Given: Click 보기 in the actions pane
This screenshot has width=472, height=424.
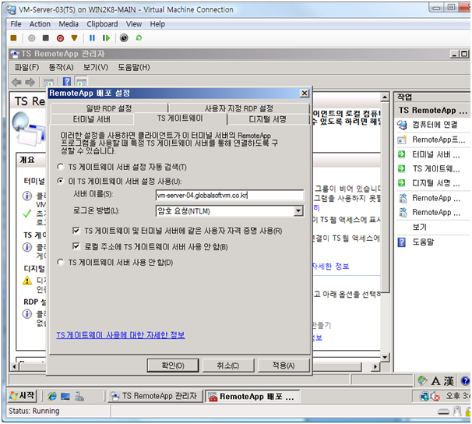Looking at the screenshot, I should pyautogui.click(x=419, y=227).
